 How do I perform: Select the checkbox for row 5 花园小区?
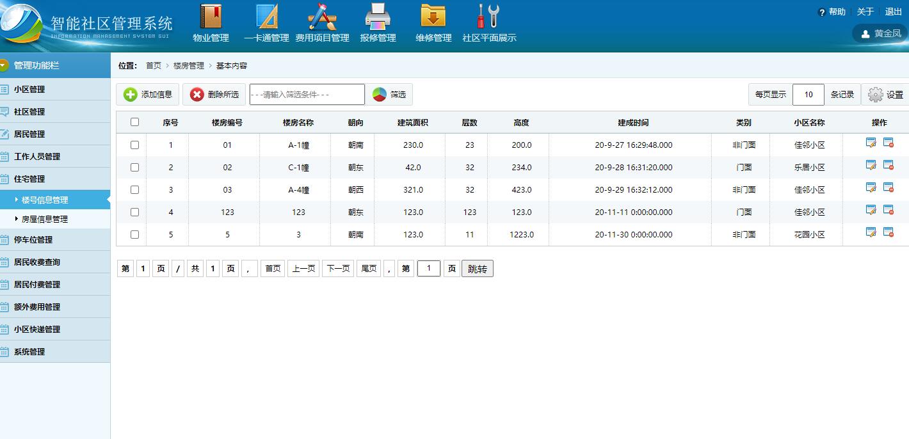134,235
